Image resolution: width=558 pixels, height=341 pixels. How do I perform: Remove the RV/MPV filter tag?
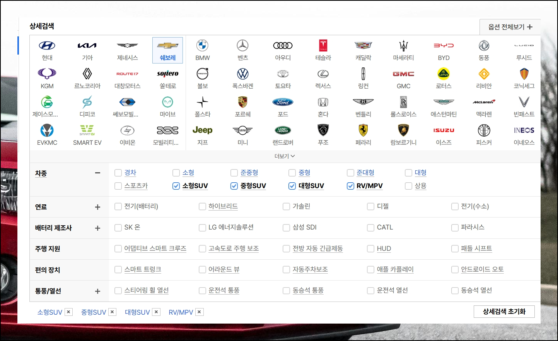click(200, 312)
